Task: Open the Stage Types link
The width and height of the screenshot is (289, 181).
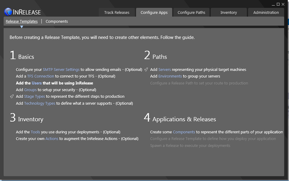Action: click(x=34, y=96)
